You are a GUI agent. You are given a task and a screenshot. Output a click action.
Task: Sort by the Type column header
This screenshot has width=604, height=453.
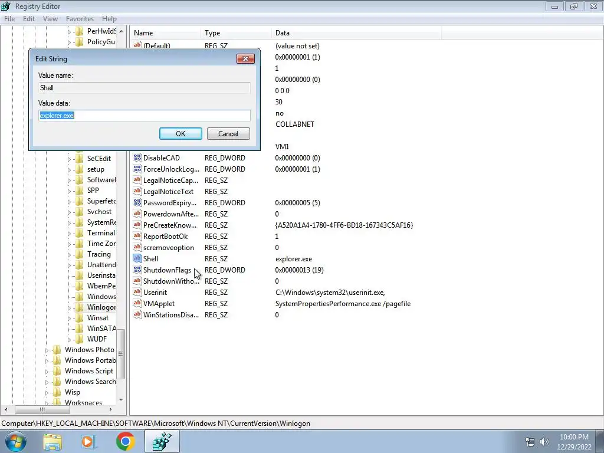coord(236,33)
